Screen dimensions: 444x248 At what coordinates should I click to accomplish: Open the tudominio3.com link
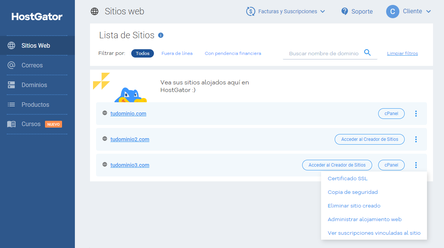click(130, 165)
